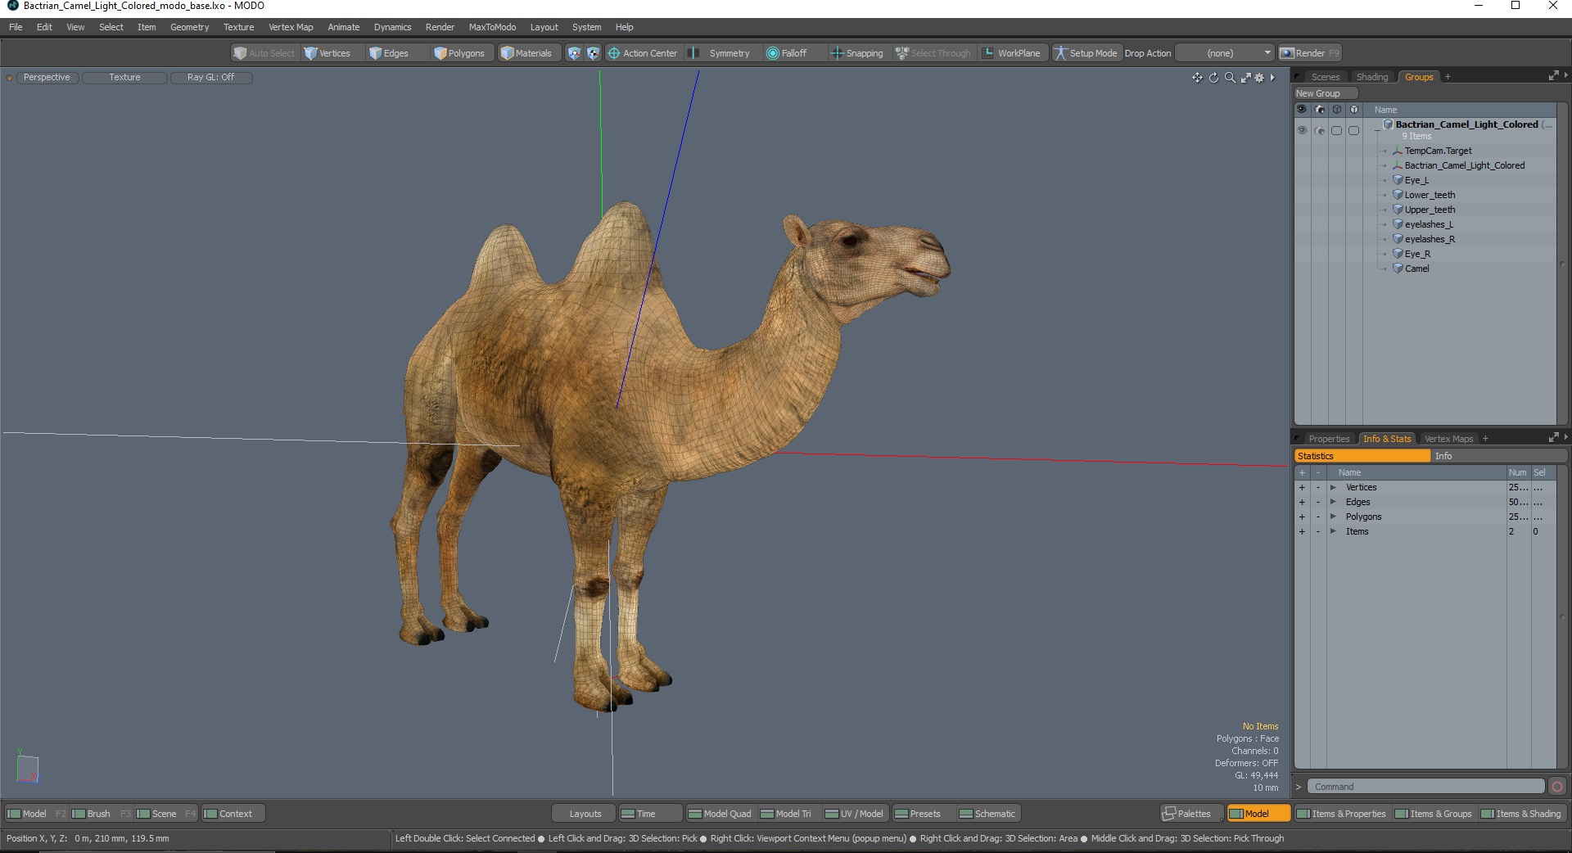Screen dimensions: 1572x853
Task: Click the wireframe cube column header icon
Action: (x=1337, y=110)
